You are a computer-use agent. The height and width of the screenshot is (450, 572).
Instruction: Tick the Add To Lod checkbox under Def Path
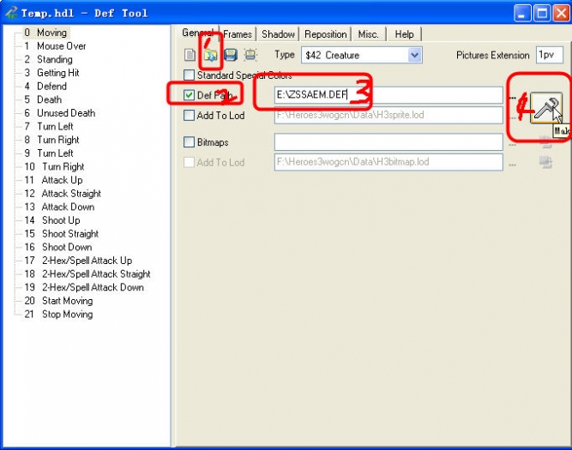(x=190, y=115)
